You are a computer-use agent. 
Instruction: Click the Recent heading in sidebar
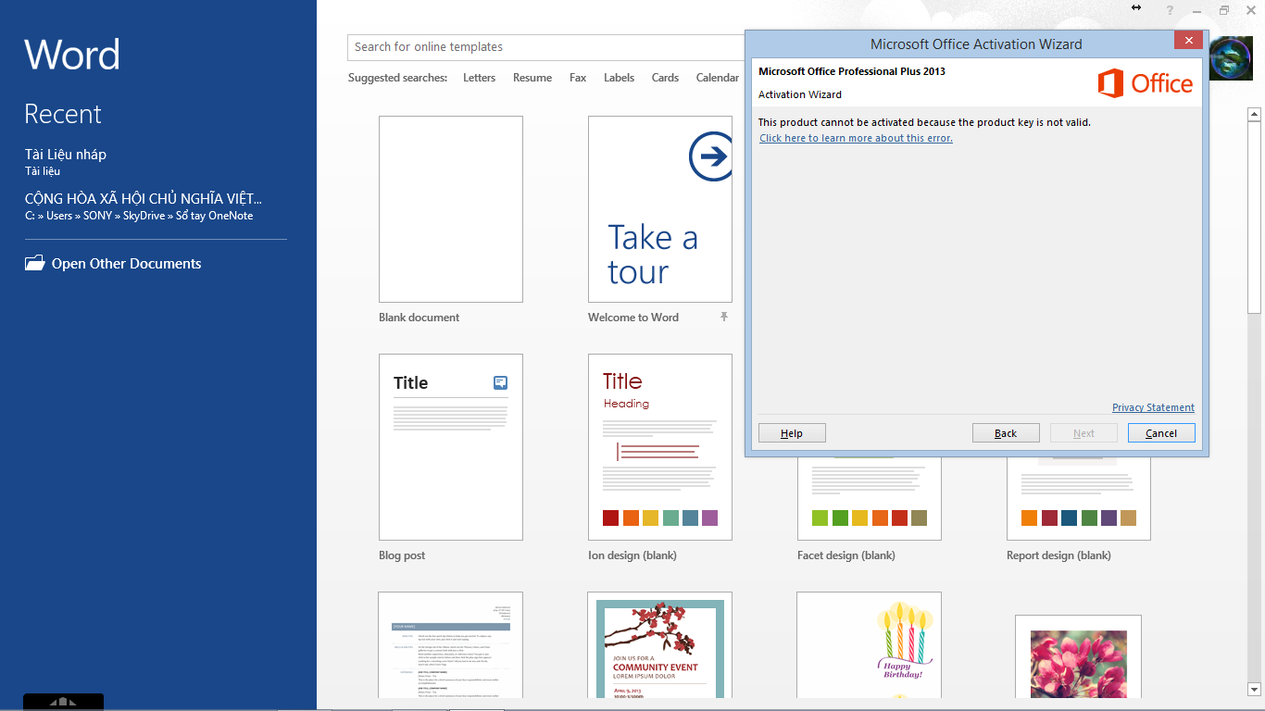63,114
